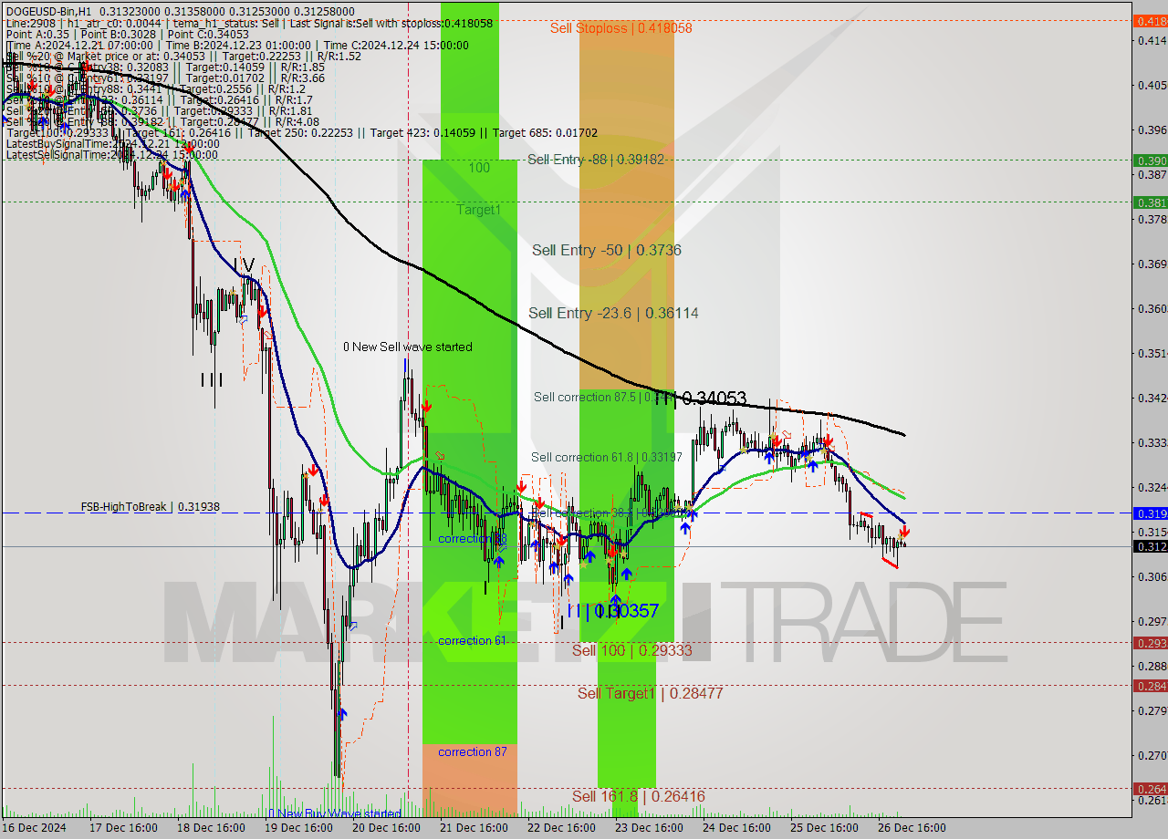Select 'Sell Entry -23.6 | 0.36114' text

click(x=613, y=313)
